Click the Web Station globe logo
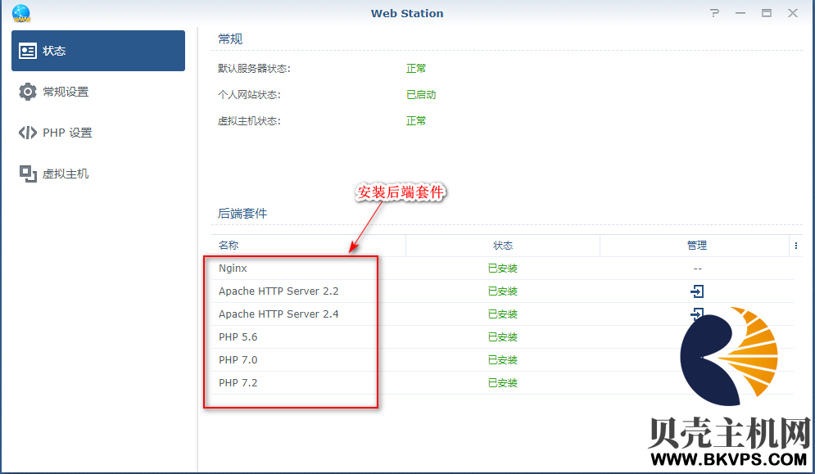 click(x=21, y=13)
